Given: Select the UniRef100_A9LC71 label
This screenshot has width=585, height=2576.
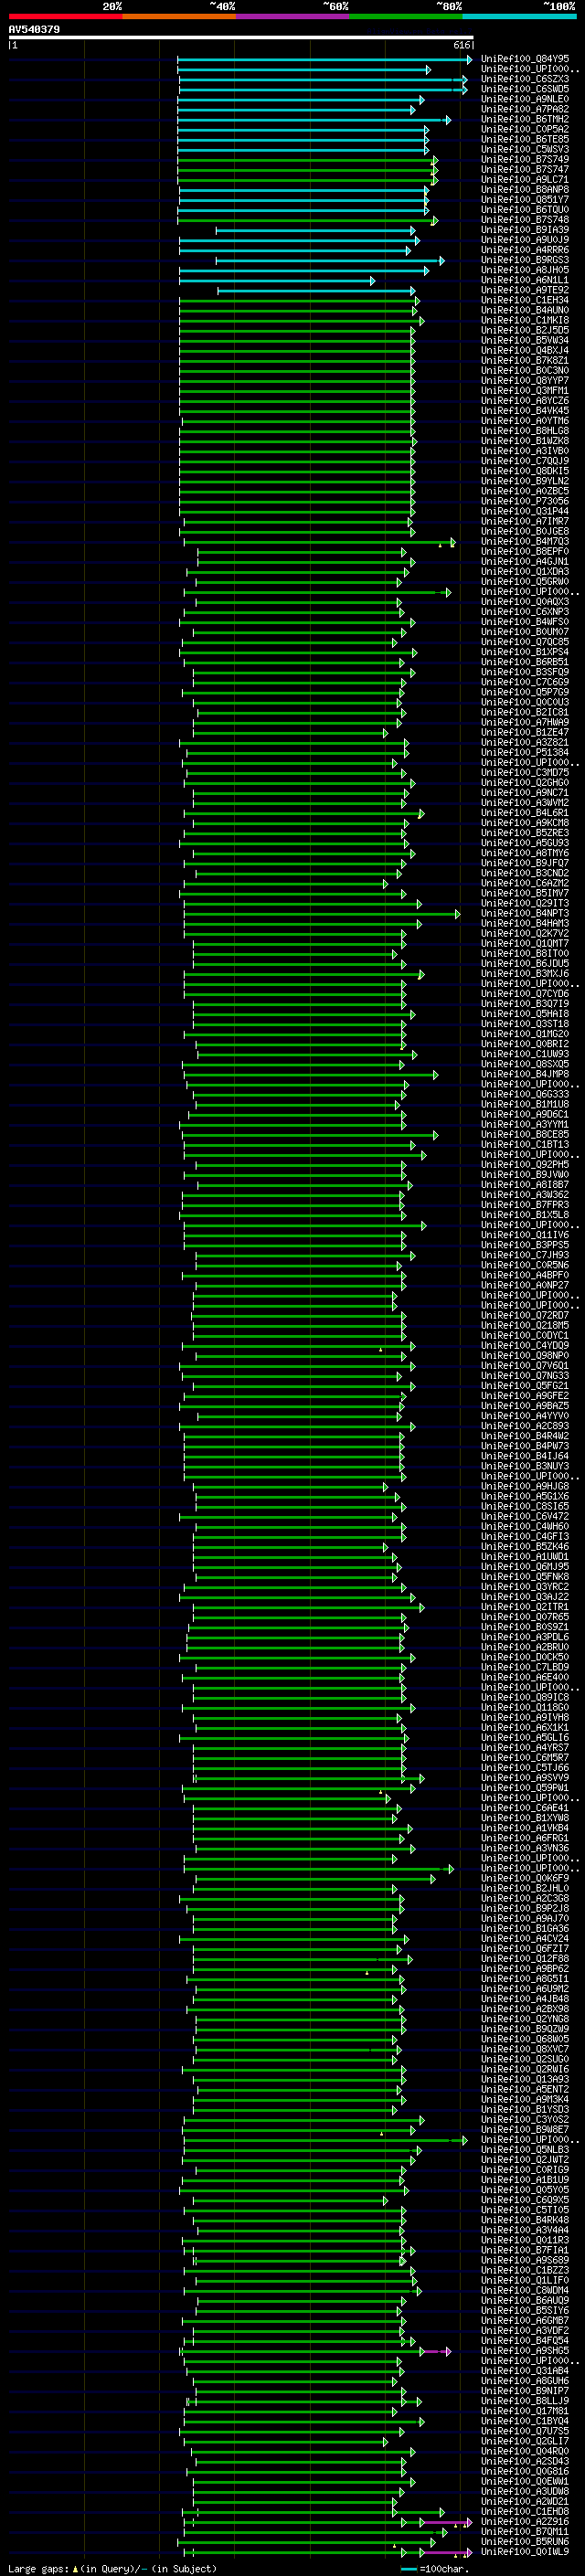Looking at the screenshot, I should coord(525,180).
